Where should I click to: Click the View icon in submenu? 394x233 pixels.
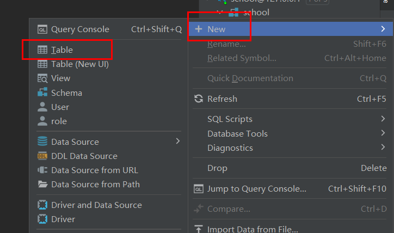coord(42,78)
